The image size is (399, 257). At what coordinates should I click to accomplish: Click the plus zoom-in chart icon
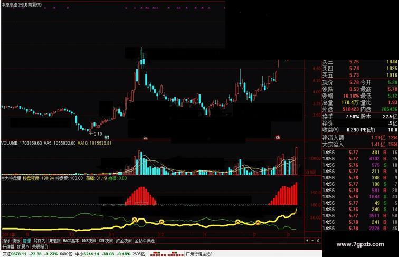[x=307, y=241]
